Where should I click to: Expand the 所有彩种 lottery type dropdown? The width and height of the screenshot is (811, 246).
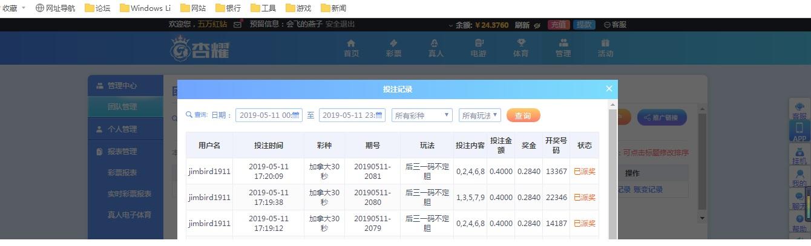pyautogui.click(x=422, y=115)
